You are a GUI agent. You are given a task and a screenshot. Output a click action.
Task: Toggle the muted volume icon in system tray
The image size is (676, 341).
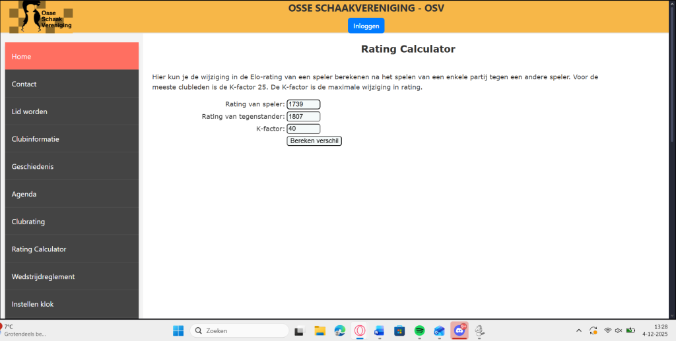(619, 330)
